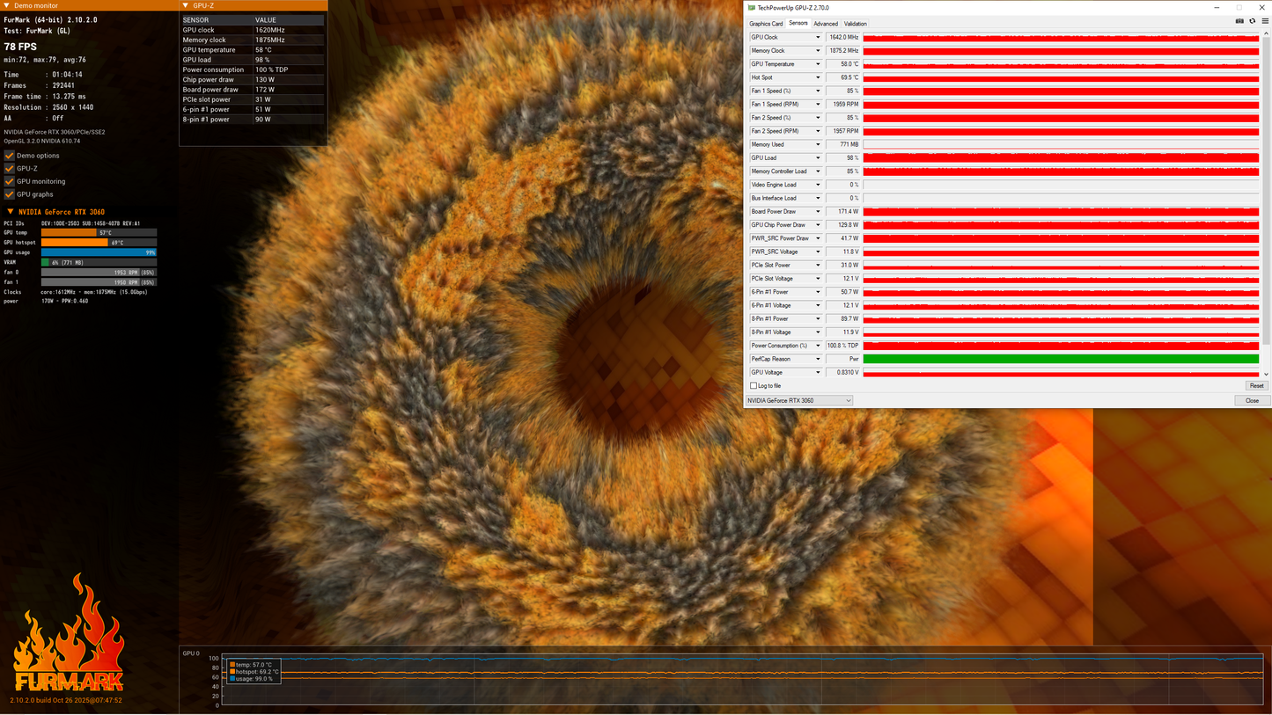Click the green PerfCap Reason graph bar
Viewport: 1272px width, 715px height.
click(x=1061, y=359)
